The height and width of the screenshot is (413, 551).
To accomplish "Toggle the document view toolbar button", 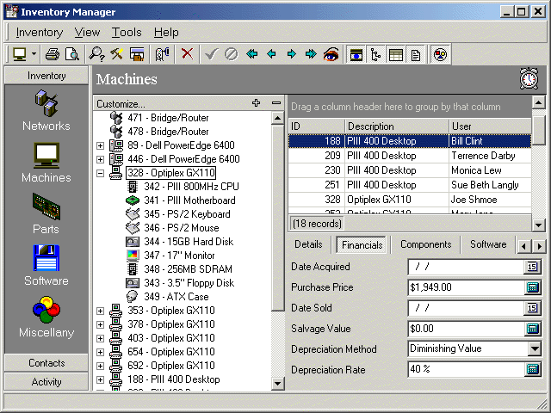I will click(x=416, y=55).
